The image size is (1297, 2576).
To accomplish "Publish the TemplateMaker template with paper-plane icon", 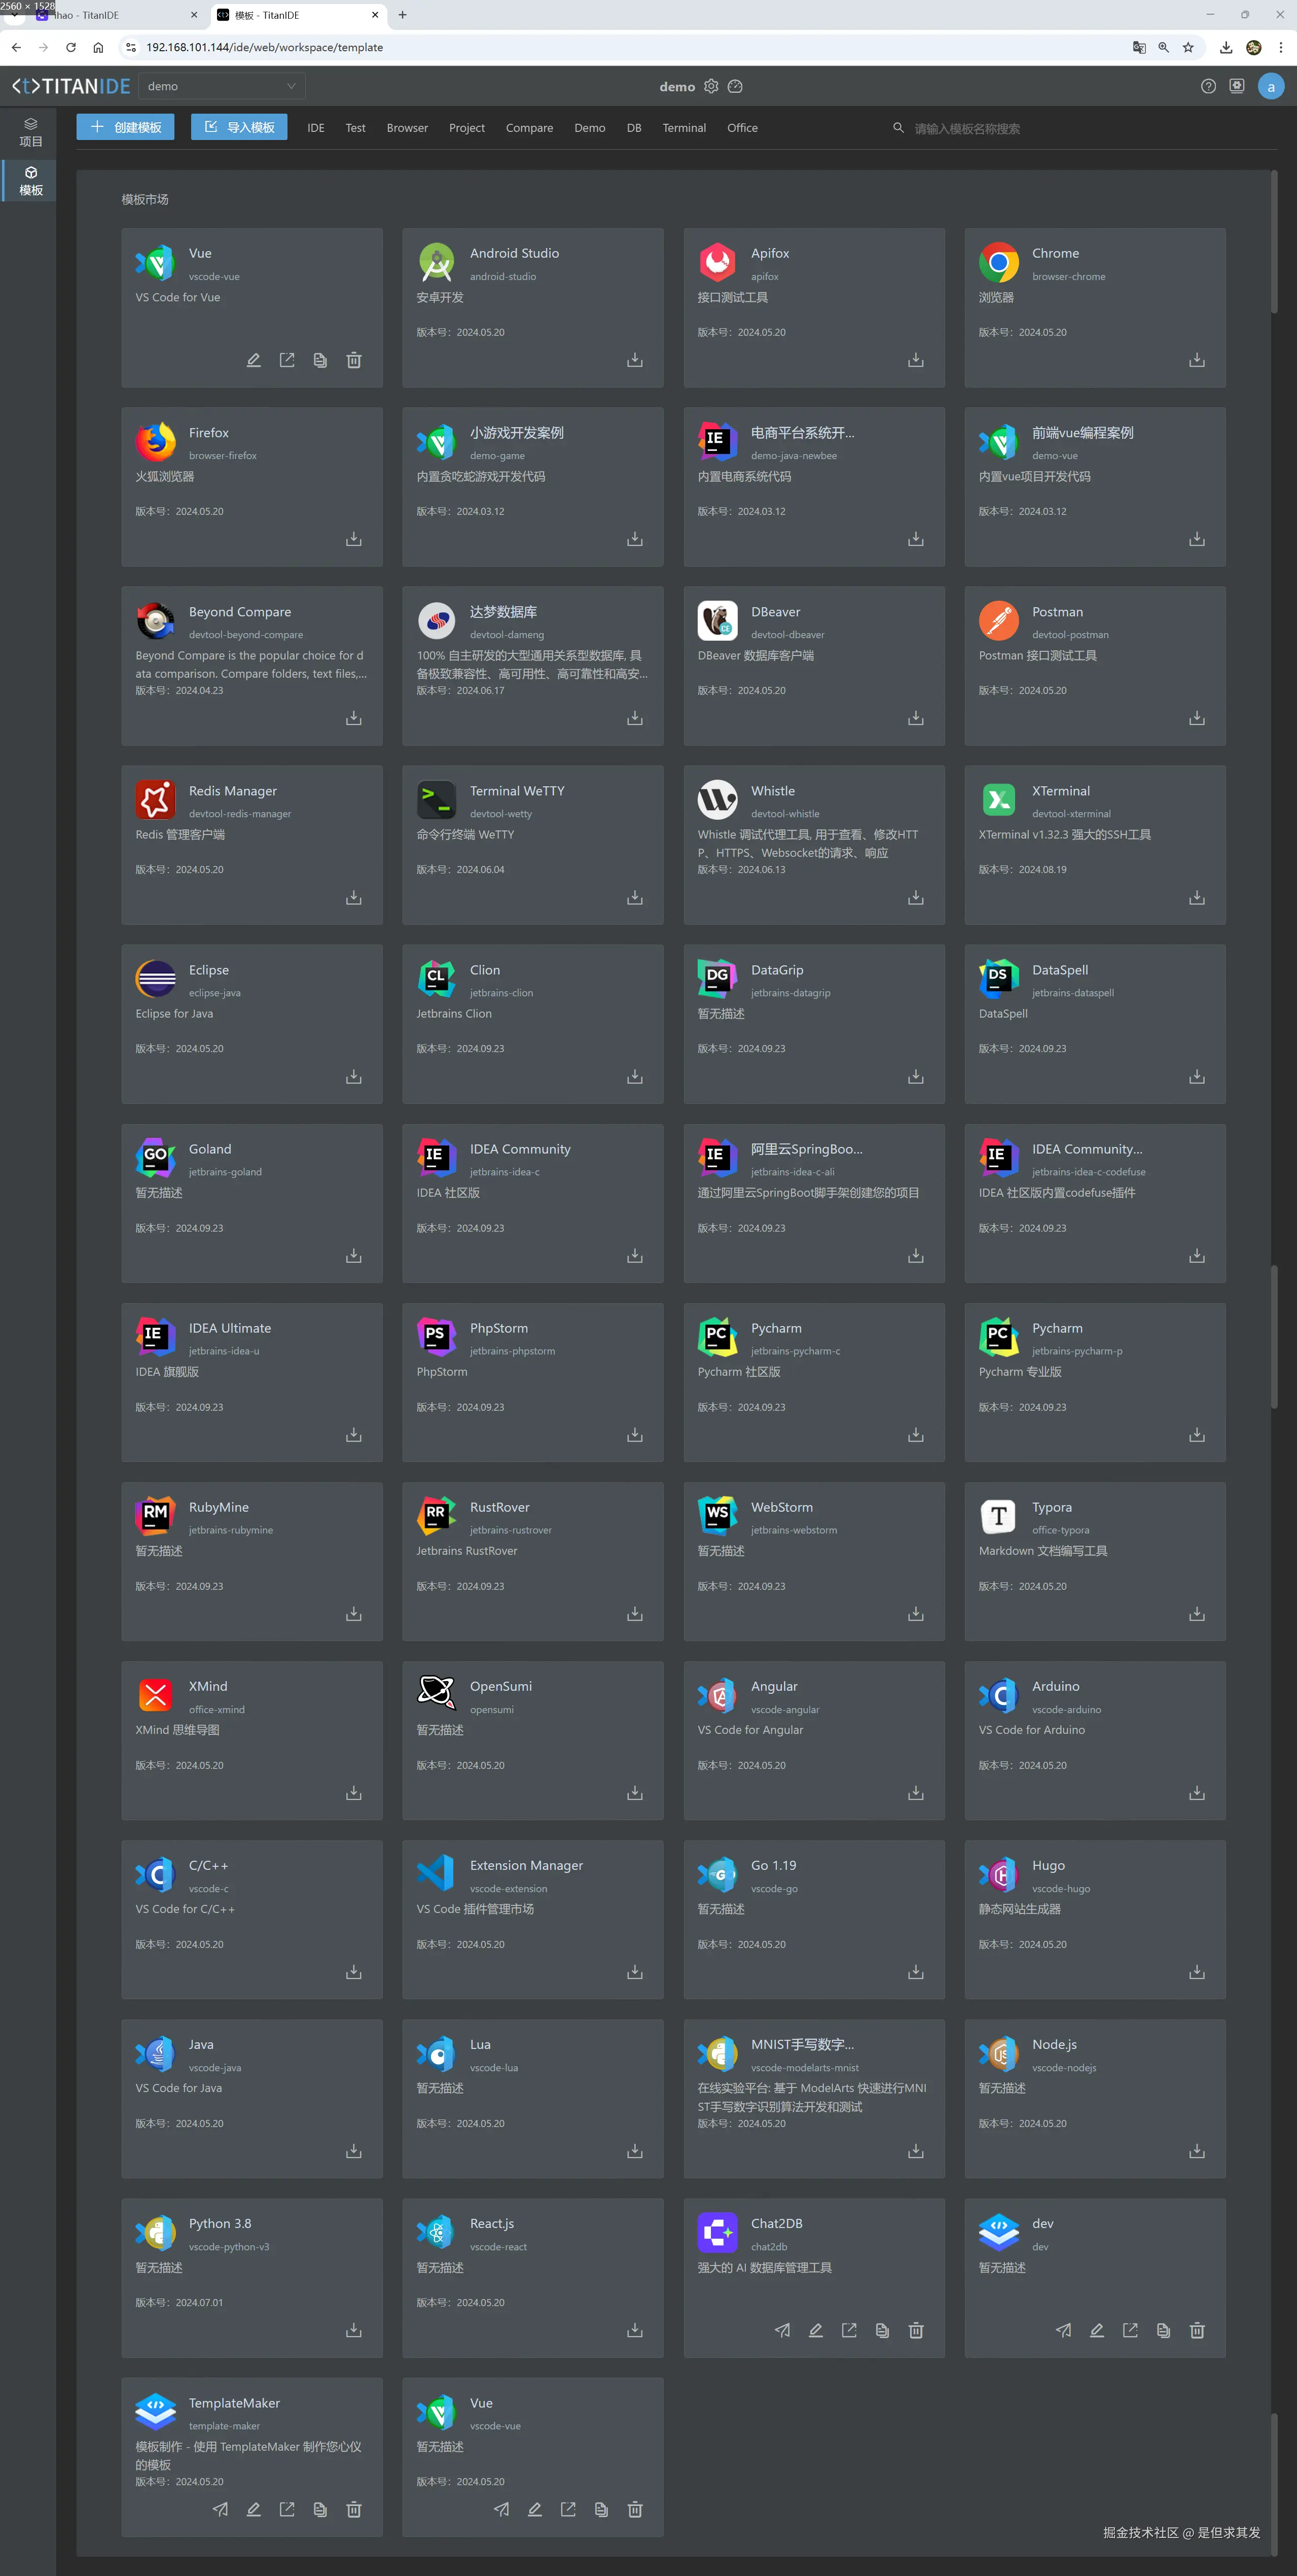I will pos(221,2509).
